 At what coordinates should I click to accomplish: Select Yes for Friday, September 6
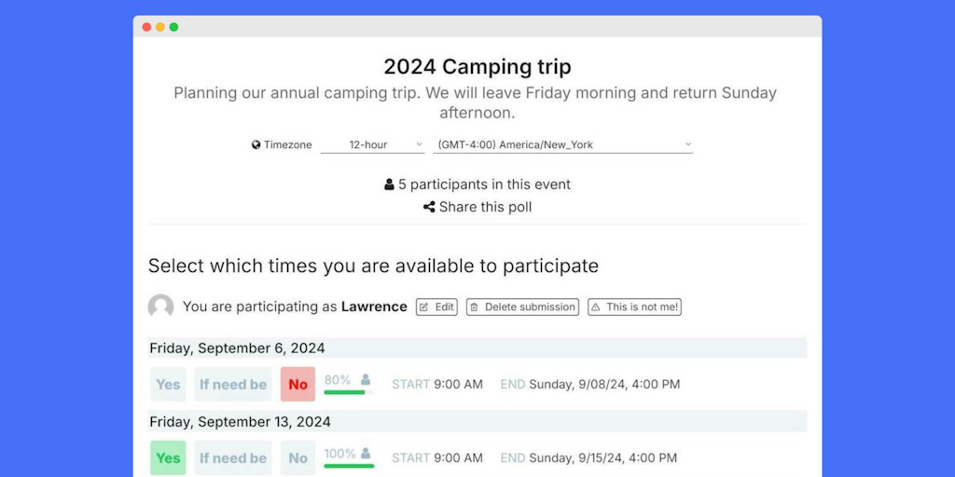click(x=168, y=384)
